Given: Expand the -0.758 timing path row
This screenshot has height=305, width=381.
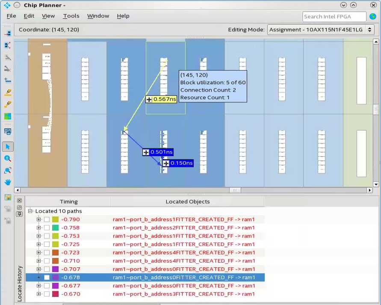Looking at the screenshot, I should pos(39,228).
